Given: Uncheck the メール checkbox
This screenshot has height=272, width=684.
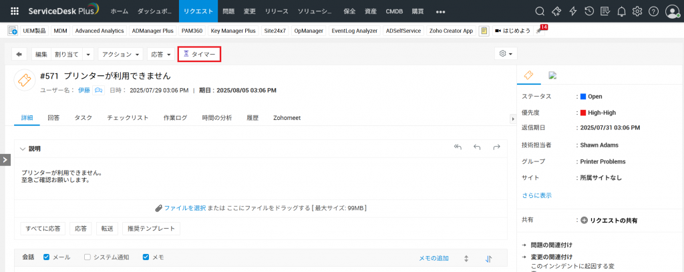Looking at the screenshot, I should (x=47, y=257).
